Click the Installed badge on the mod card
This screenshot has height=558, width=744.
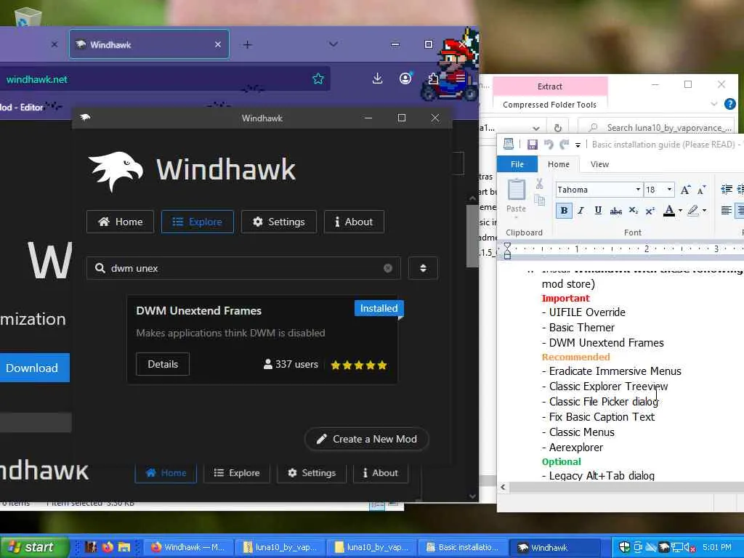tap(379, 308)
